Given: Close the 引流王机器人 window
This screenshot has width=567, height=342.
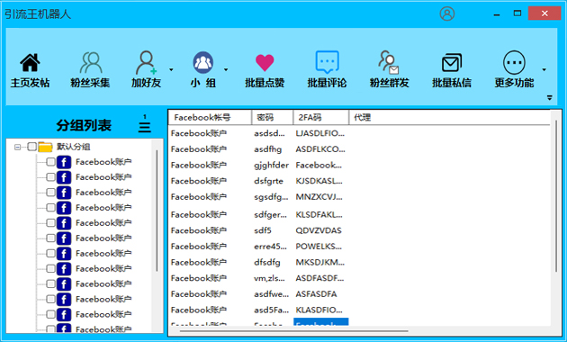Looking at the screenshot, I should pos(544,13).
